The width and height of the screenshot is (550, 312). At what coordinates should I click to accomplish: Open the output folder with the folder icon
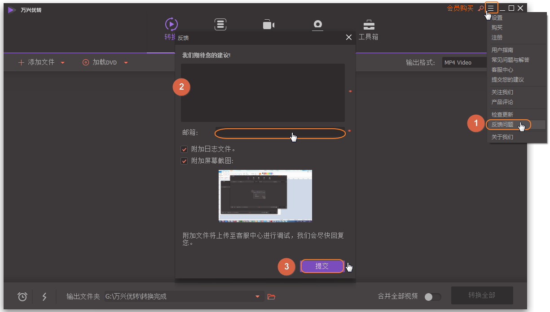coord(271,297)
